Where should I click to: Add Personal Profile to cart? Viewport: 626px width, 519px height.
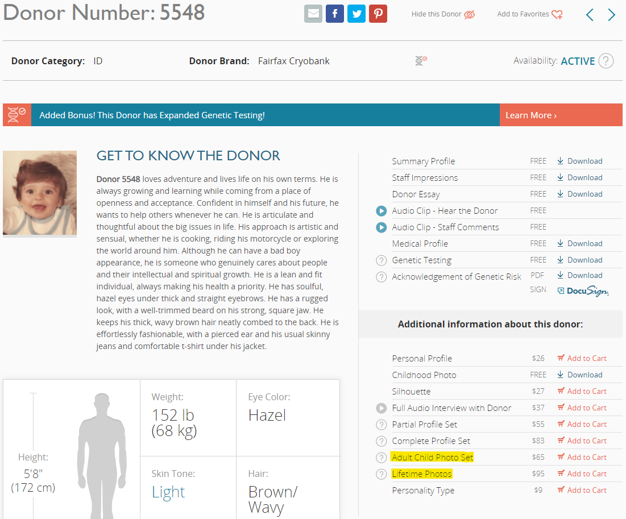click(582, 359)
